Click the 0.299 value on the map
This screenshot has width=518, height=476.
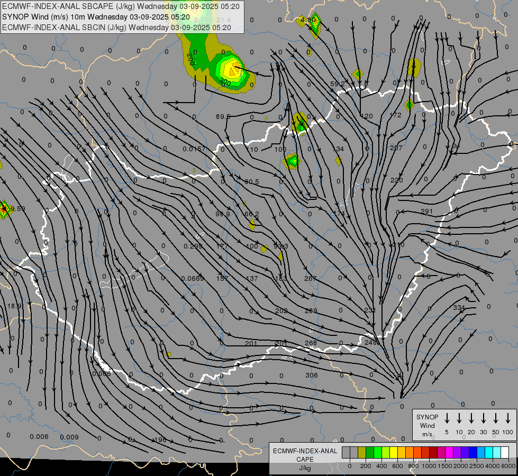pos(193,246)
